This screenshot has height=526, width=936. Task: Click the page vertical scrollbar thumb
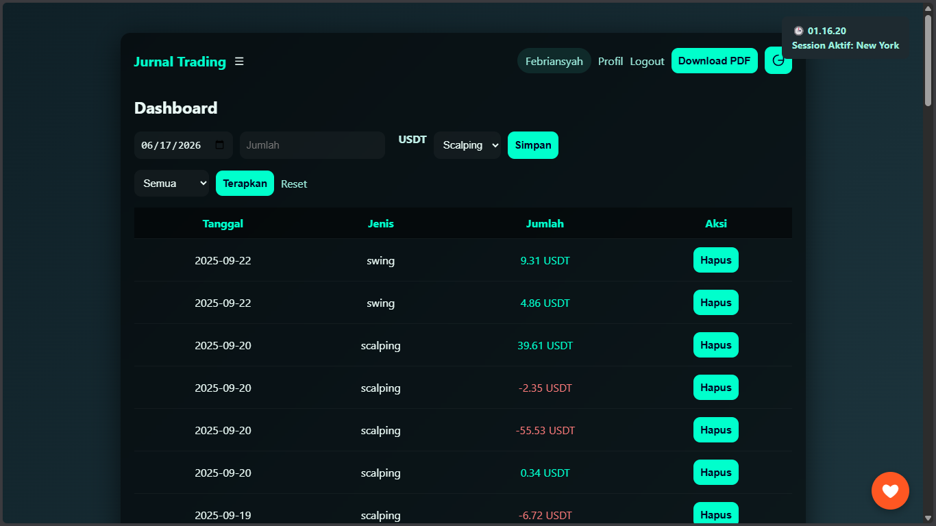[928, 60]
